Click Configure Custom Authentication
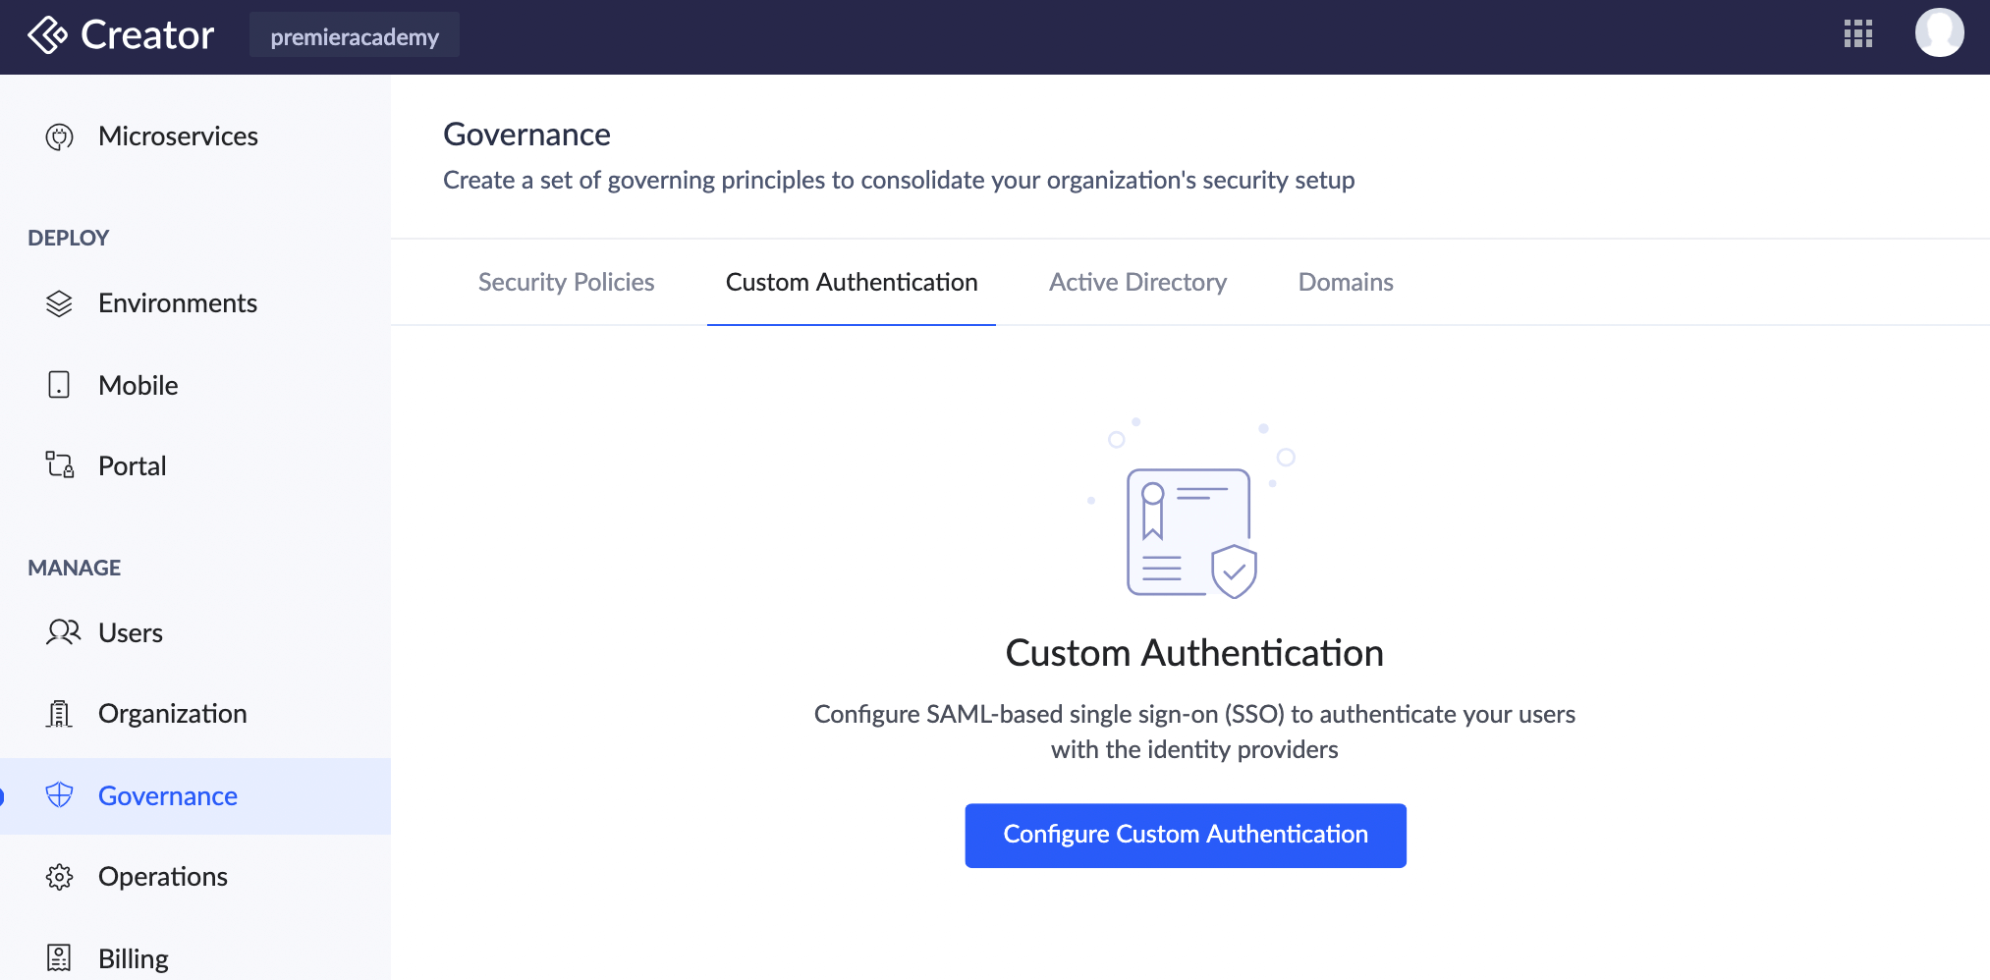 [1186, 835]
